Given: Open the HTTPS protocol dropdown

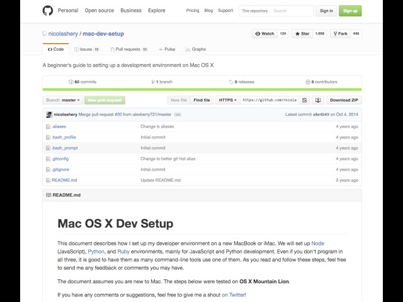Looking at the screenshot, I should (228, 100).
